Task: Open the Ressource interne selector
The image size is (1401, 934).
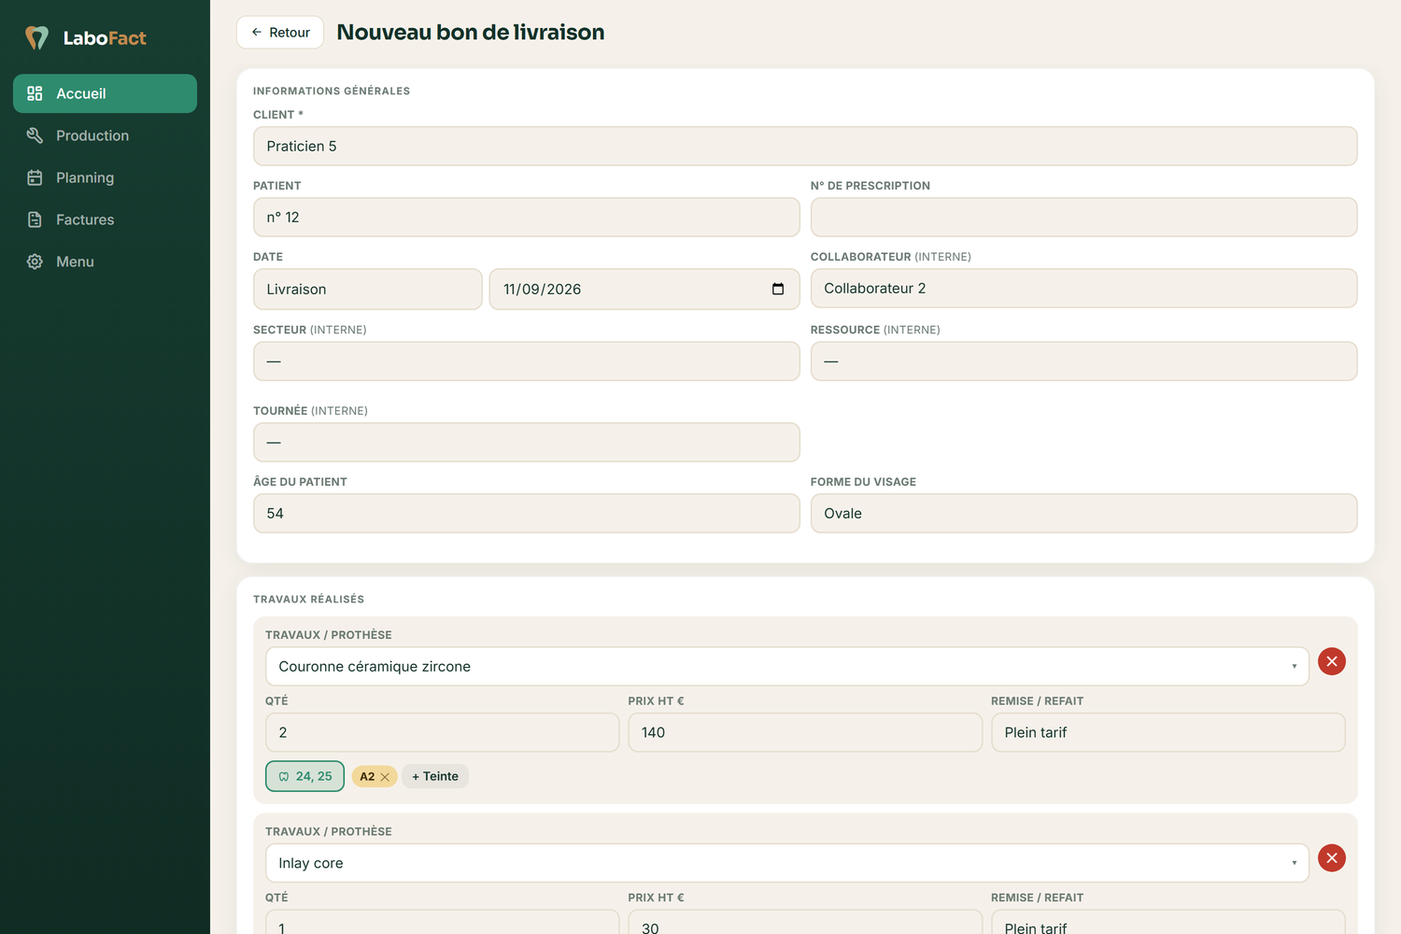Action: pyautogui.click(x=1083, y=361)
